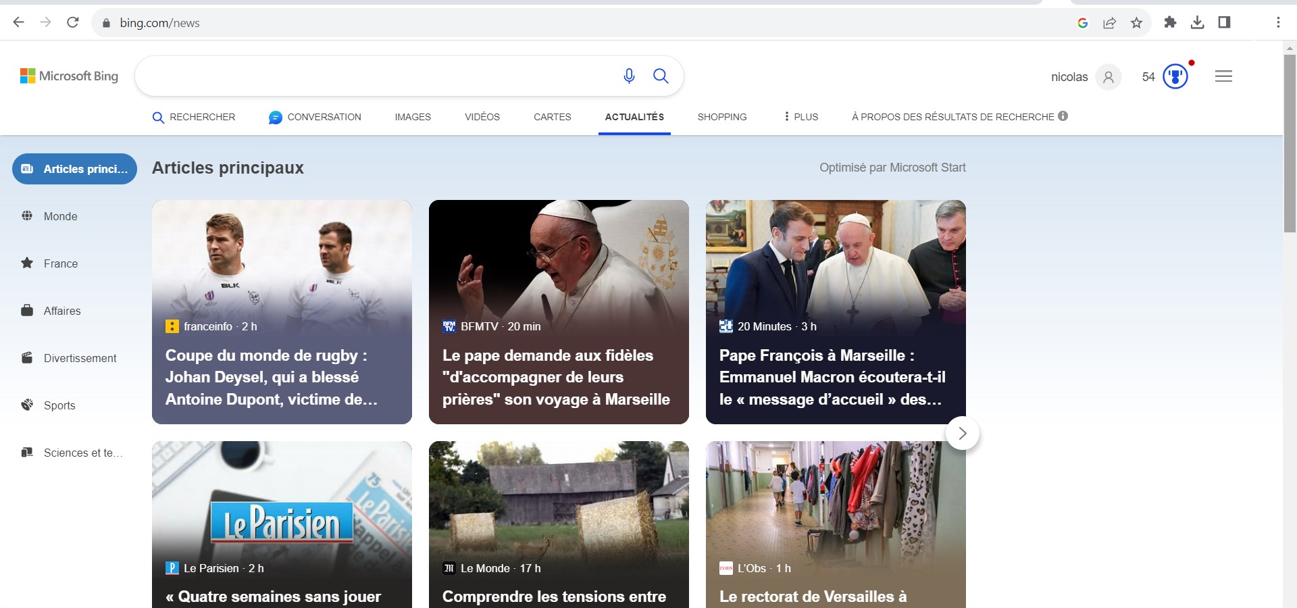Click in the Bing search box
Viewport: 1297px width, 608px height.
click(375, 76)
